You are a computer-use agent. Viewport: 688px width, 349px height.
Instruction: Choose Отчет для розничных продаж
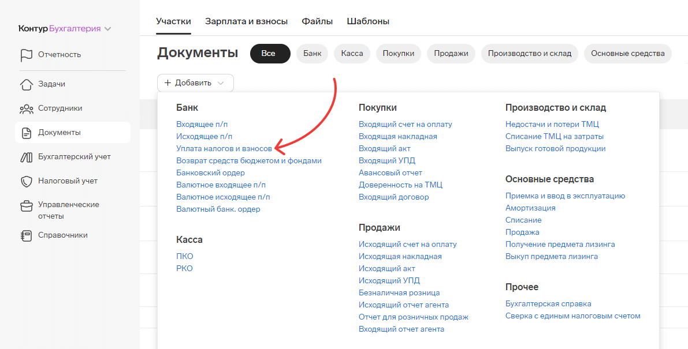(414, 317)
